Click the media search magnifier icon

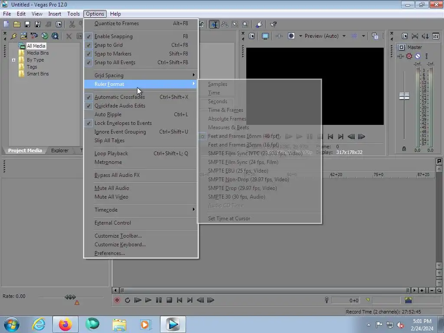pyautogui.click(x=55, y=36)
